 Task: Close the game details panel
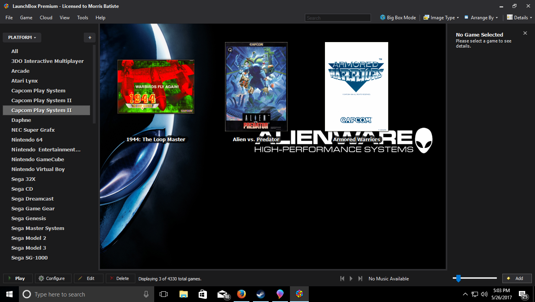tap(525, 33)
